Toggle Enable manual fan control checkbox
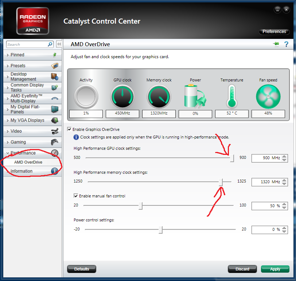The height and width of the screenshot is (281, 296). click(76, 196)
